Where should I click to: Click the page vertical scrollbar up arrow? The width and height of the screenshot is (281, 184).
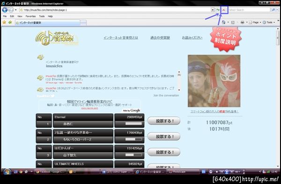pos(278,29)
